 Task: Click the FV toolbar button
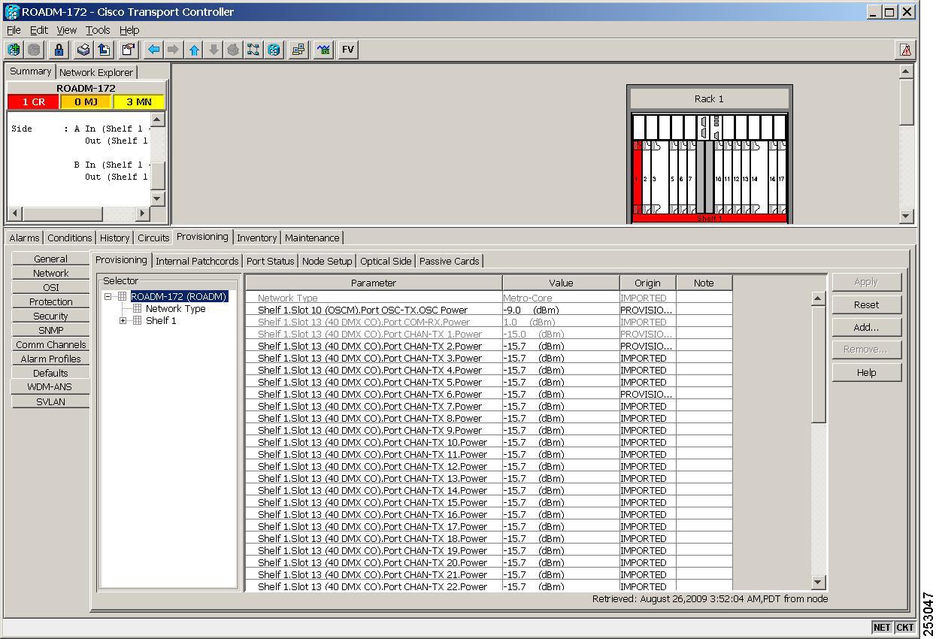347,50
